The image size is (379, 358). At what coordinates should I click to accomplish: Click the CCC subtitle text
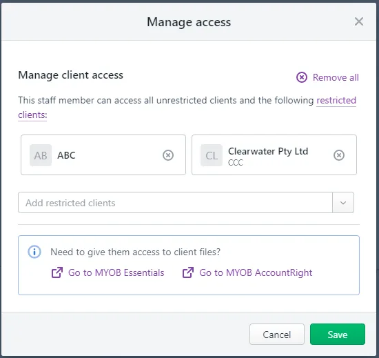[236, 163]
